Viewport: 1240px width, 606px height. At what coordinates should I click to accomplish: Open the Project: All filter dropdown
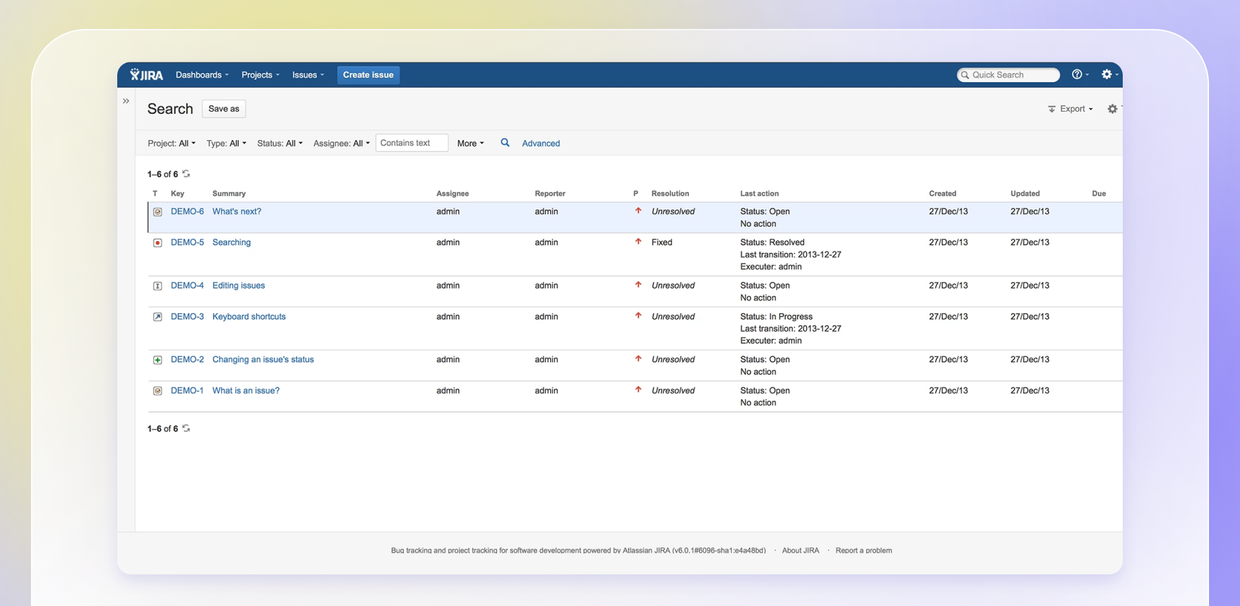tap(172, 143)
